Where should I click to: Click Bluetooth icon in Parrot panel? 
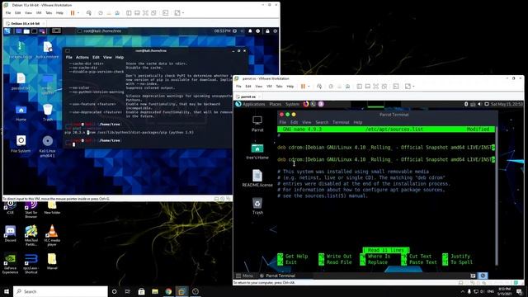466,104
